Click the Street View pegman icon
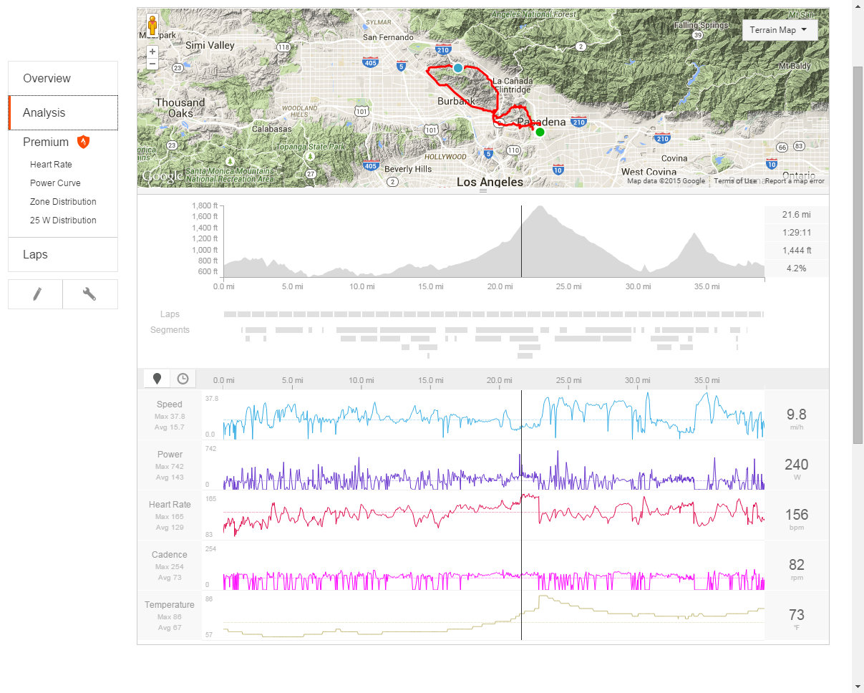This screenshot has width=864, height=693. pyautogui.click(x=152, y=26)
